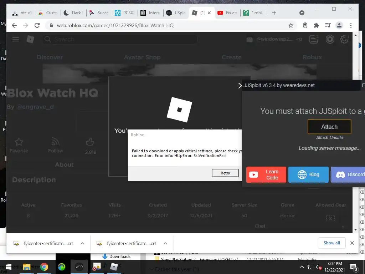Select the About tab on game page
The height and width of the screenshot is (274, 365).
pos(64,165)
